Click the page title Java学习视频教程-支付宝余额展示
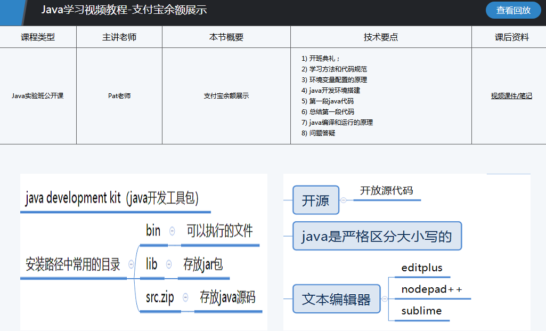Screen dimensions: 546x331 (124, 10)
